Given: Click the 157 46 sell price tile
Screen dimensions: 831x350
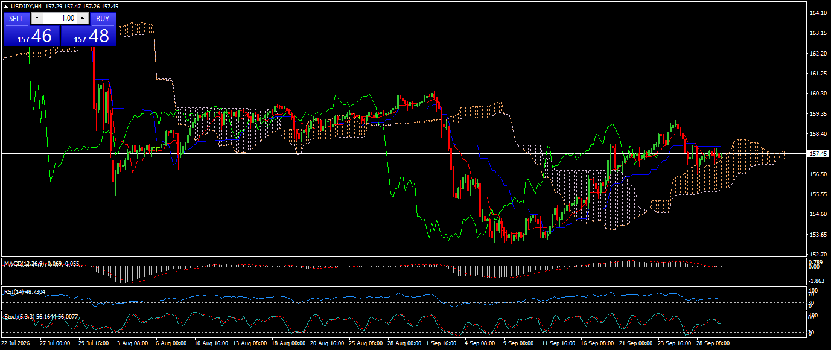Looking at the screenshot, I should 31,36.
